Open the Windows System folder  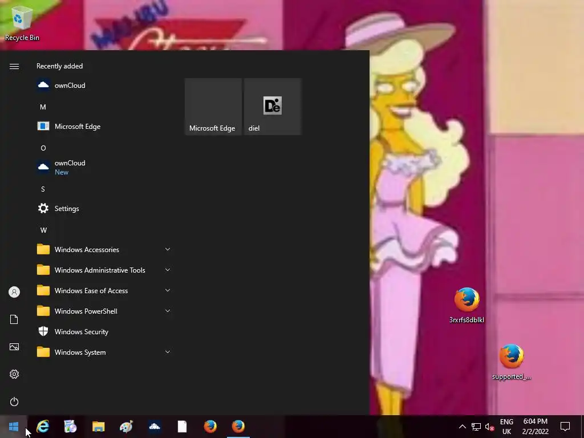click(104, 352)
